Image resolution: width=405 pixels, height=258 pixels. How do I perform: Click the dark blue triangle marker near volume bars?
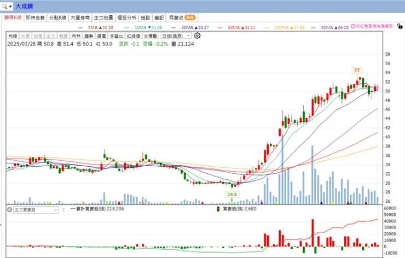[x=321, y=203]
